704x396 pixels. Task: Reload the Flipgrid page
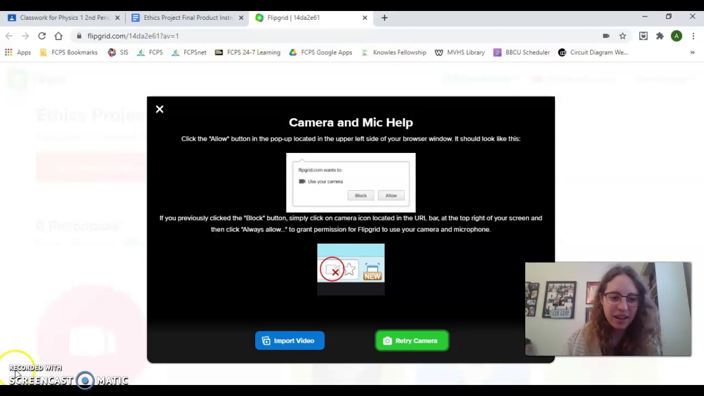click(x=42, y=36)
